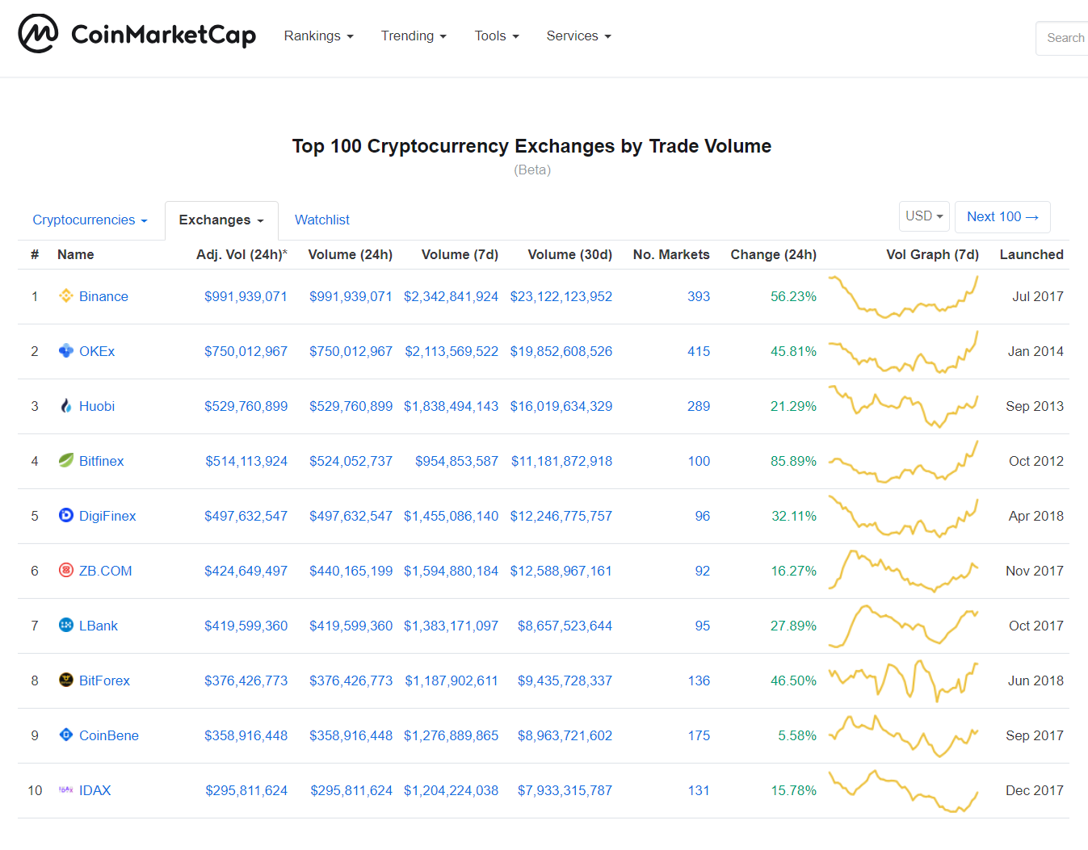This screenshot has width=1088, height=850.
Task: Open the Huobi exchange link
Action: tap(97, 406)
